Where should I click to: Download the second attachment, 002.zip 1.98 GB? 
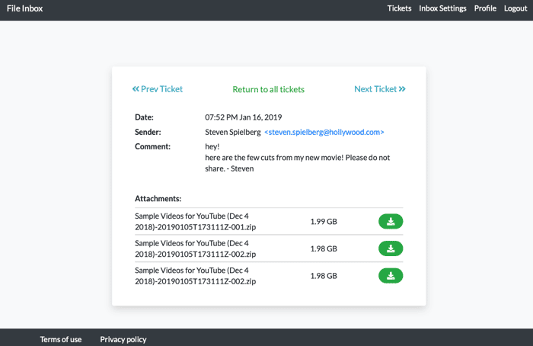click(x=391, y=248)
